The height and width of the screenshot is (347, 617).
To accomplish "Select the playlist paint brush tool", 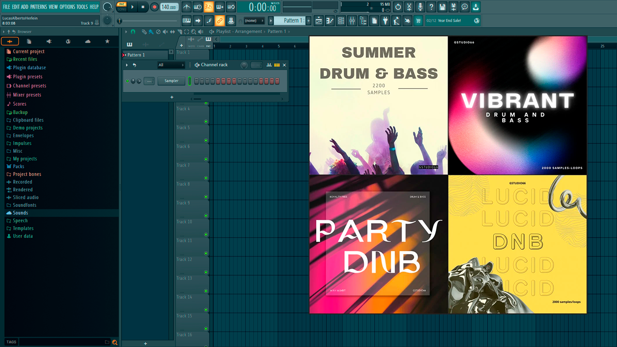I will (151, 32).
